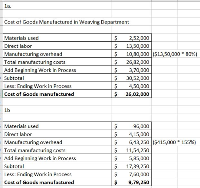Viewport: 200px width, 188px height.
Task: Click Manufacturing overhead label beside 10,80,000
Action: coord(33,54)
